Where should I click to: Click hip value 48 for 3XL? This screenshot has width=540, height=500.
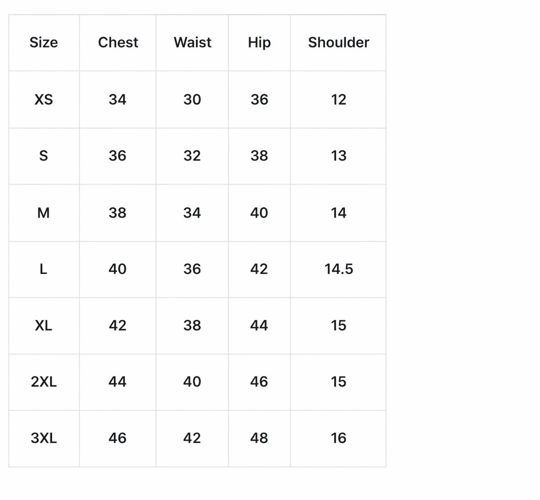tap(259, 438)
